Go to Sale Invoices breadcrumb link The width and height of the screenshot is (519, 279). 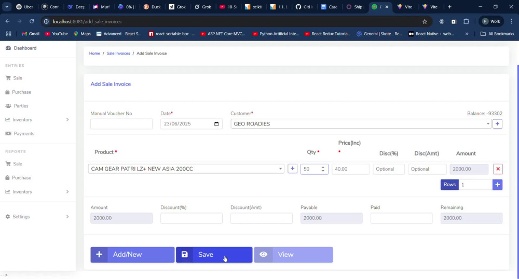118,53
